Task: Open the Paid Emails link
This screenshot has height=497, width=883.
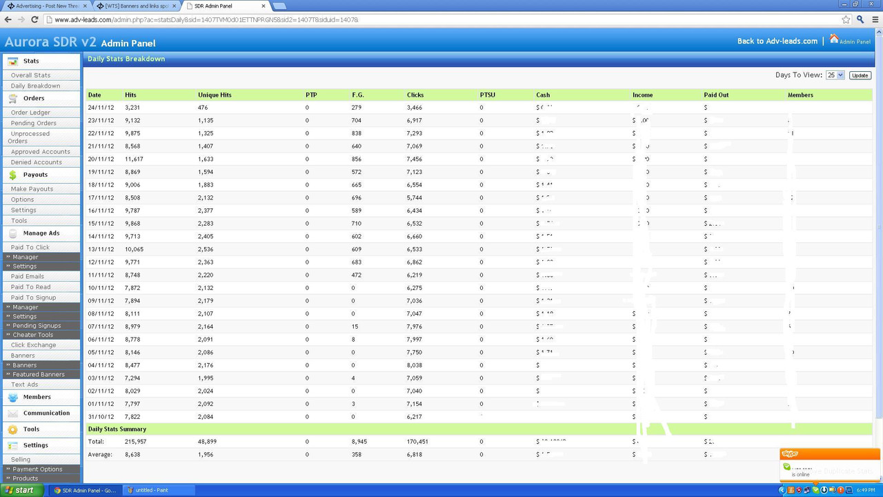Action: tap(27, 277)
